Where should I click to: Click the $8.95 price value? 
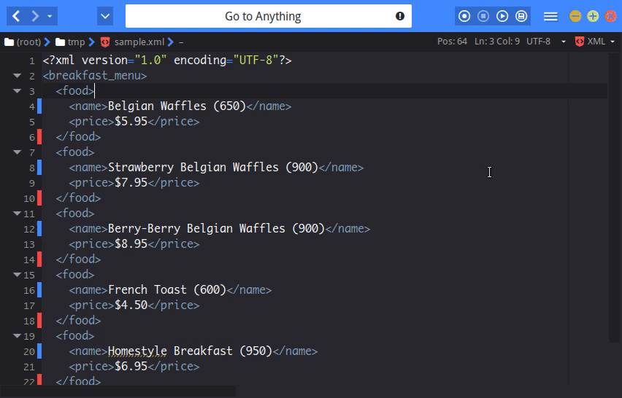131,243
